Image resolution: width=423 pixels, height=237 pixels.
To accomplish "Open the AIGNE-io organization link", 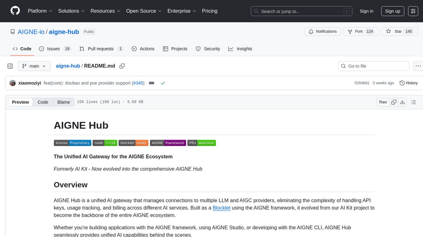I will click(x=31, y=32).
